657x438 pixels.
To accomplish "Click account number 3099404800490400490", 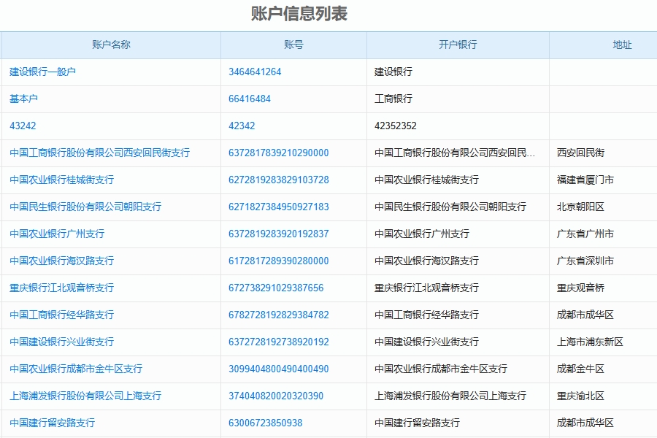I will (279, 369).
